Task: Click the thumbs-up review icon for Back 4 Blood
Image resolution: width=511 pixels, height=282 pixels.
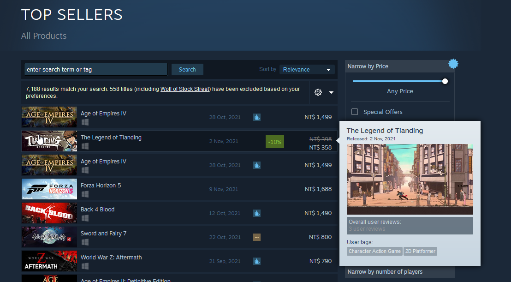Action: point(257,213)
